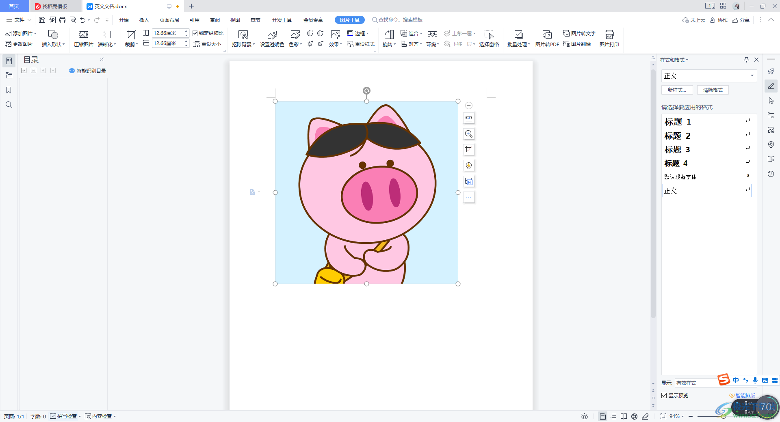
Task: Toggle the 显示预览 show preview checkbox
Action: click(x=664, y=395)
